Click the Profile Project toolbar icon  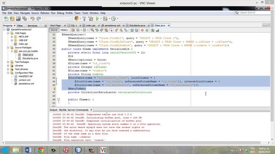[x=113, y=18]
